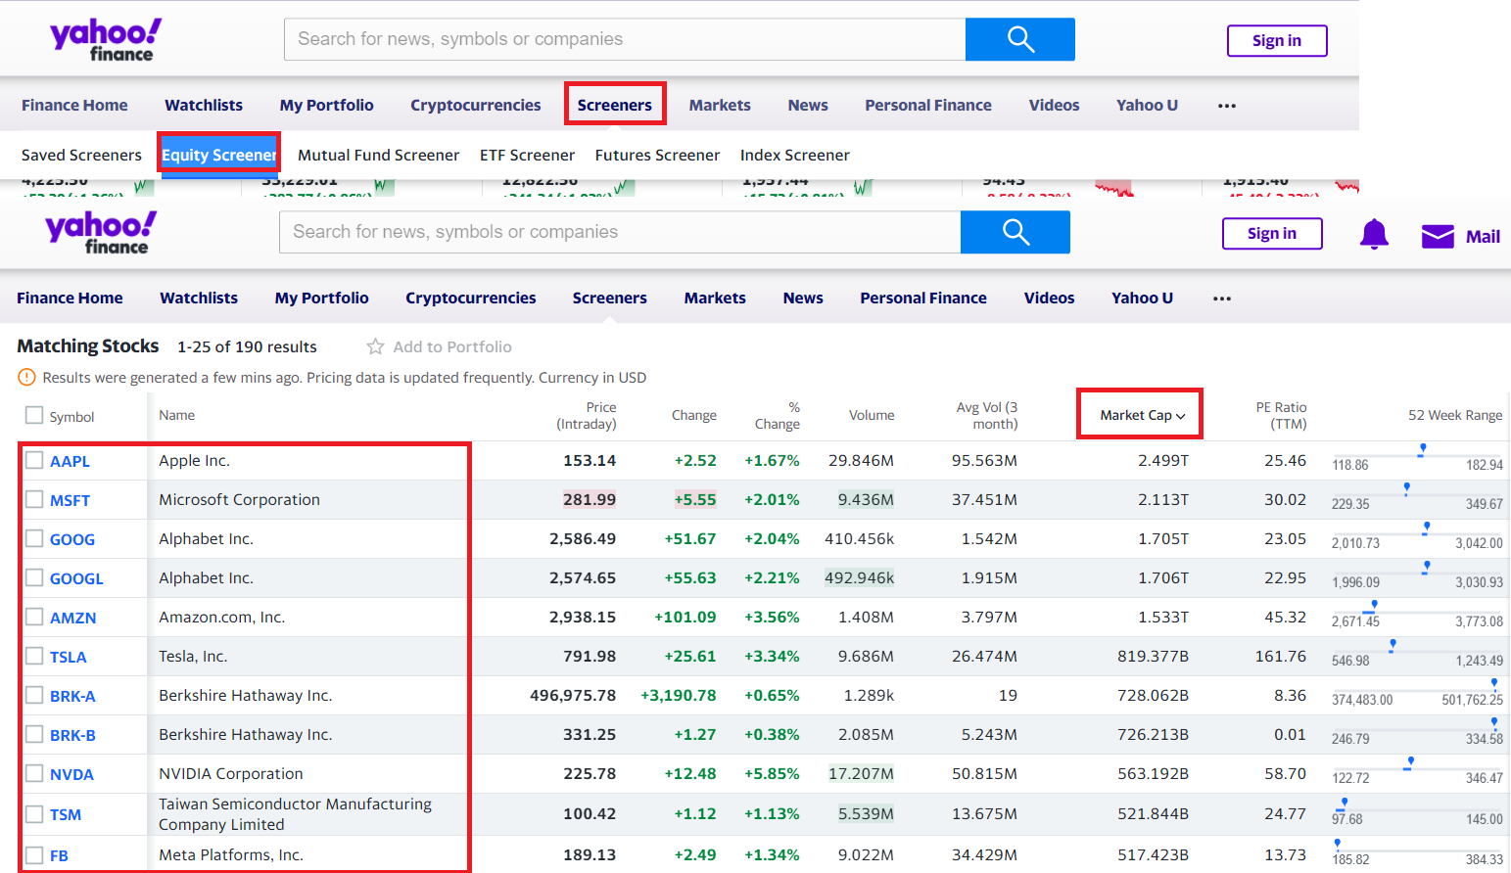Click the orange info icon before results note
Screen dimensions: 1511x873
point(26,378)
